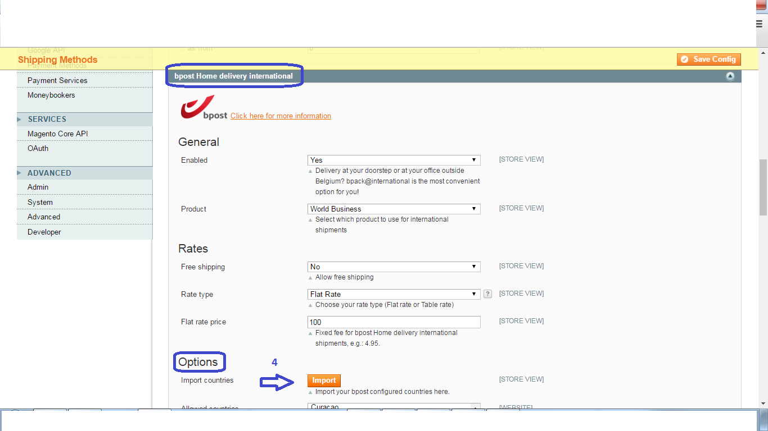Click the [STORE VIEW] text beside Import countries
The width and height of the screenshot is (768, 431).
pos(521,379)
